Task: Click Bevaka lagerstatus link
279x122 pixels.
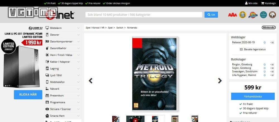Action: click(253, 49)
